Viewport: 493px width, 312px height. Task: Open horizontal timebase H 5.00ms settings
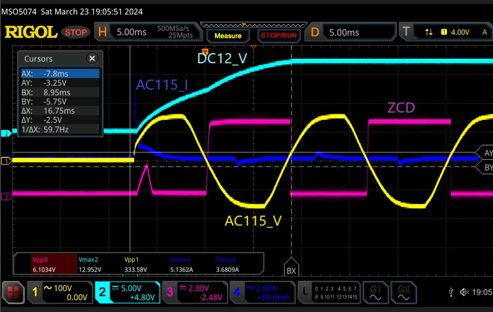148,32
